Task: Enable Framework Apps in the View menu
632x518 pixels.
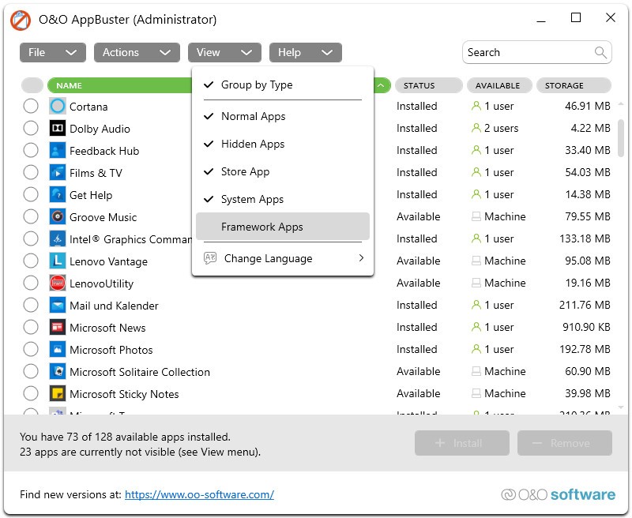Action: (283, 227)
